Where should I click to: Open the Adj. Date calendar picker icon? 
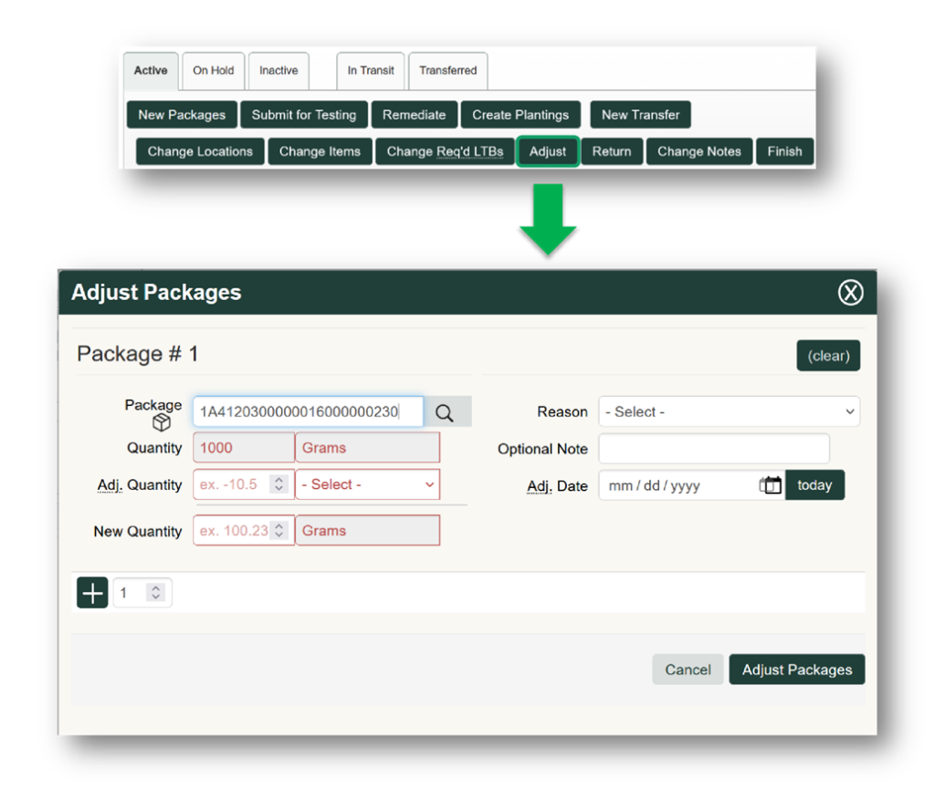tap(771, 485)
